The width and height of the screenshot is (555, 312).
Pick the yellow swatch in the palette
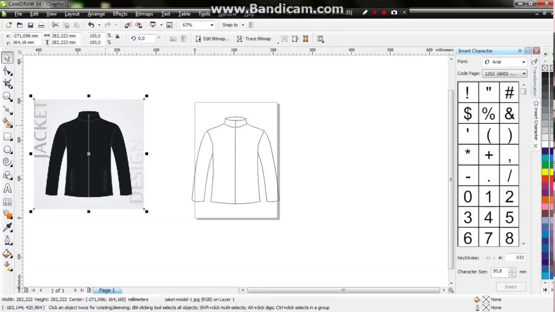pyautogui.click(x=545, y=172)
